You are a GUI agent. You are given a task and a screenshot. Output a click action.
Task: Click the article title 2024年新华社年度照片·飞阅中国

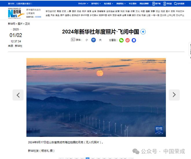100,32
